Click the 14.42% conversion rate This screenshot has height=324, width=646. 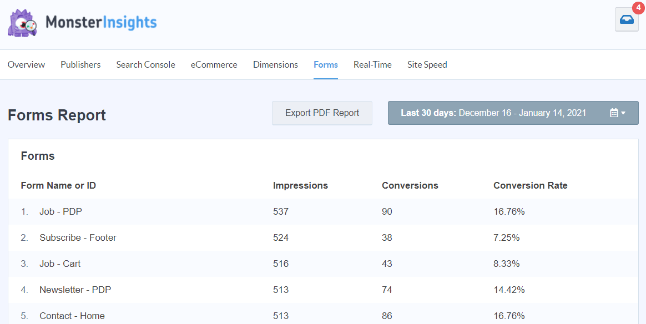click(509, 290)
